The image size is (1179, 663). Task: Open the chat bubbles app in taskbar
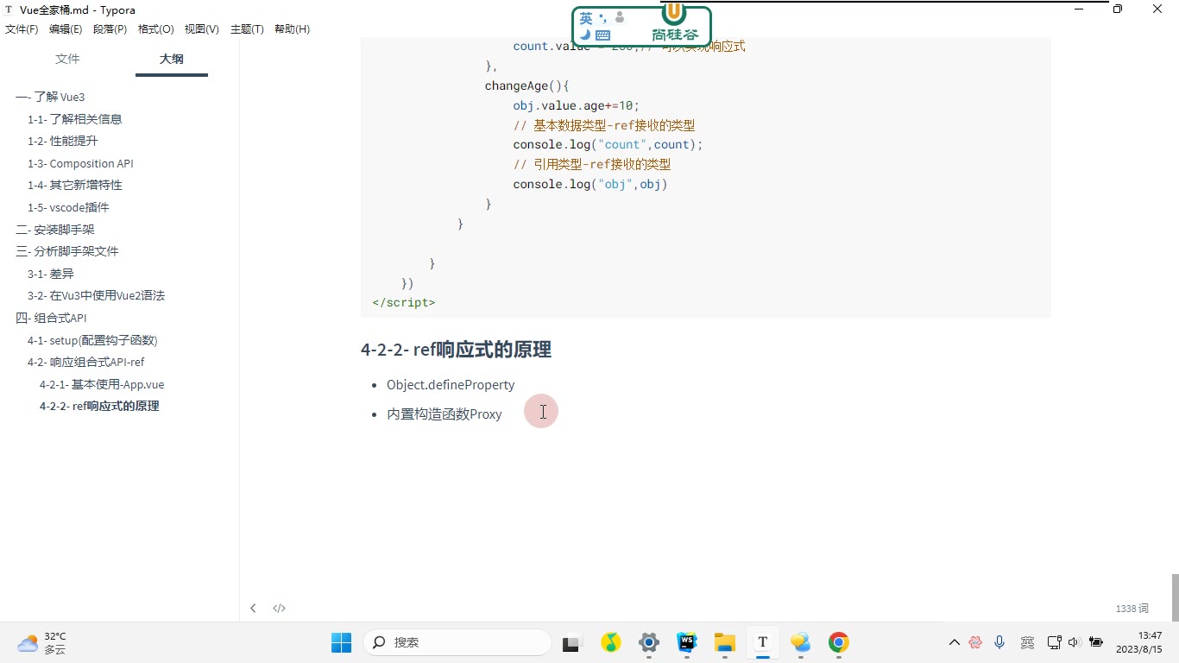(800, 642)
